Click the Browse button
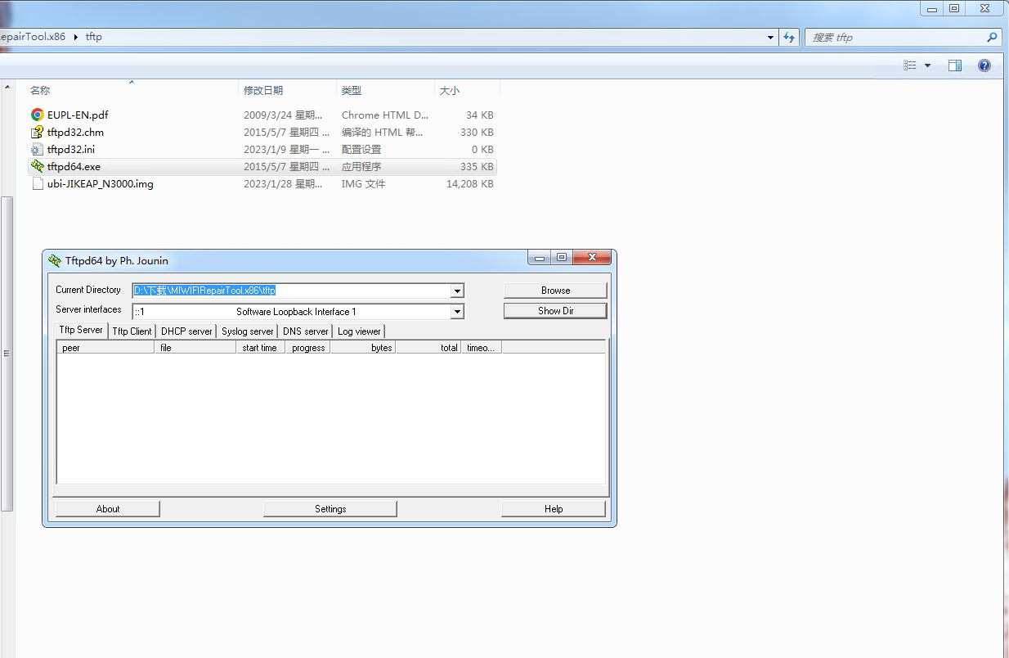Image resolution: width=1009 pixels, height=658 pixels. click(554, 290)
